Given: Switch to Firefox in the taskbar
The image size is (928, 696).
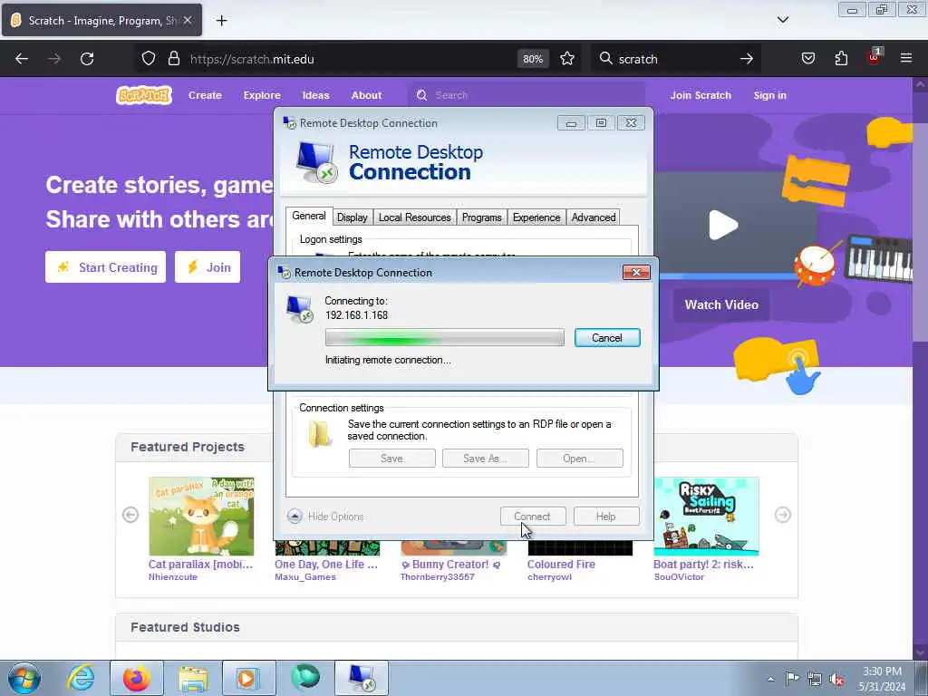Looking at the screenshot, I should coord(137,678).
